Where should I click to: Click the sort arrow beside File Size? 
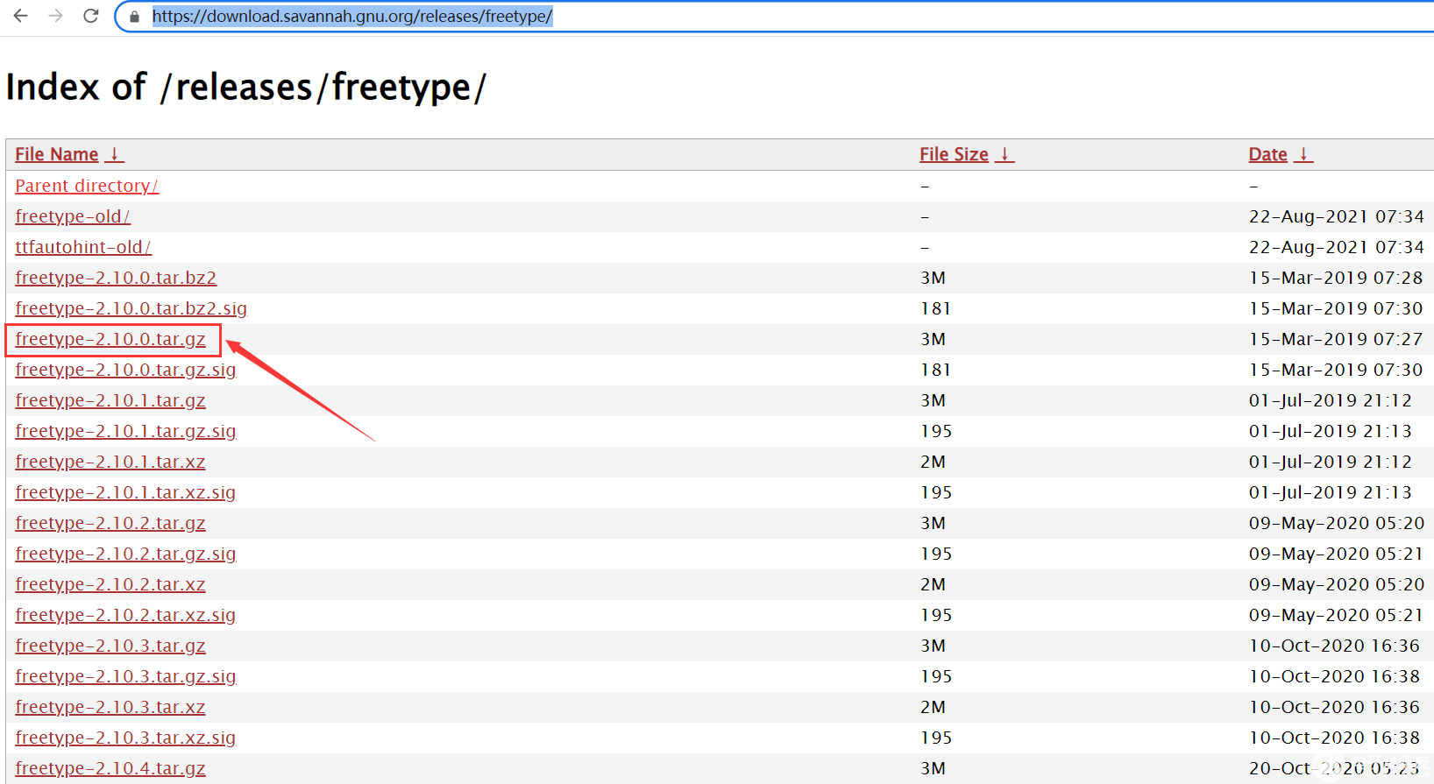coord(1005,154)
